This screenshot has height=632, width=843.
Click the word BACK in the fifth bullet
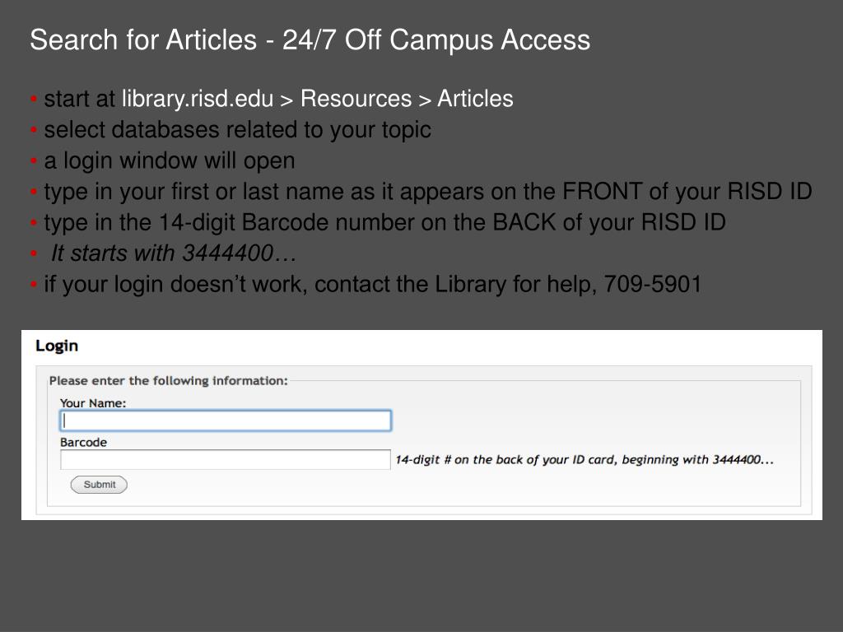coord(524,222)
